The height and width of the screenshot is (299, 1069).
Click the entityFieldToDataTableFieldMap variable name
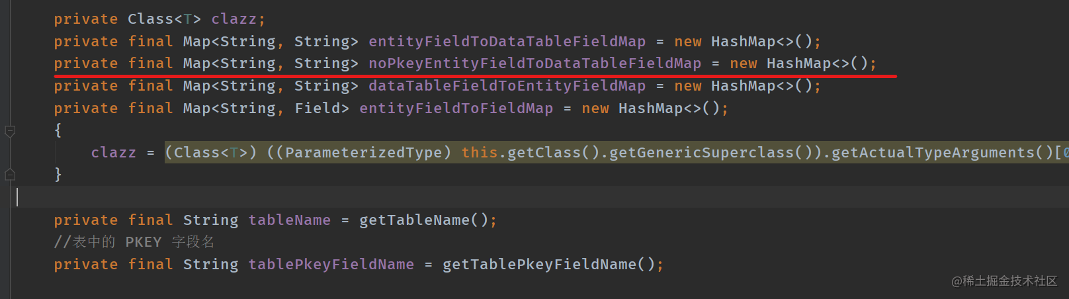[x=507, y=42]
